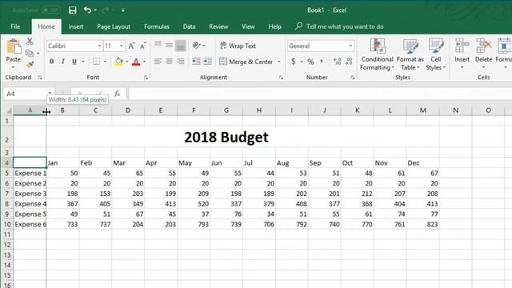Open the font size dropdown
The height and width of the screenshot is (288, 512).
coord(121,46)
